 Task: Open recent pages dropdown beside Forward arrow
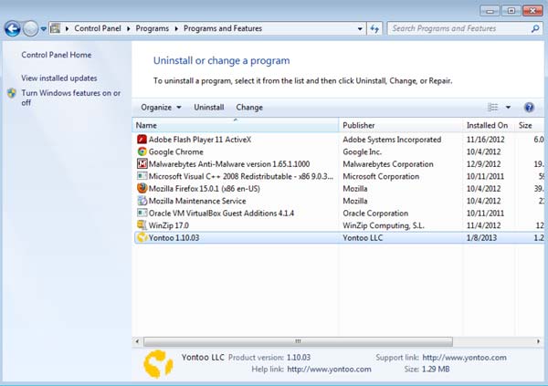[43, 29]
